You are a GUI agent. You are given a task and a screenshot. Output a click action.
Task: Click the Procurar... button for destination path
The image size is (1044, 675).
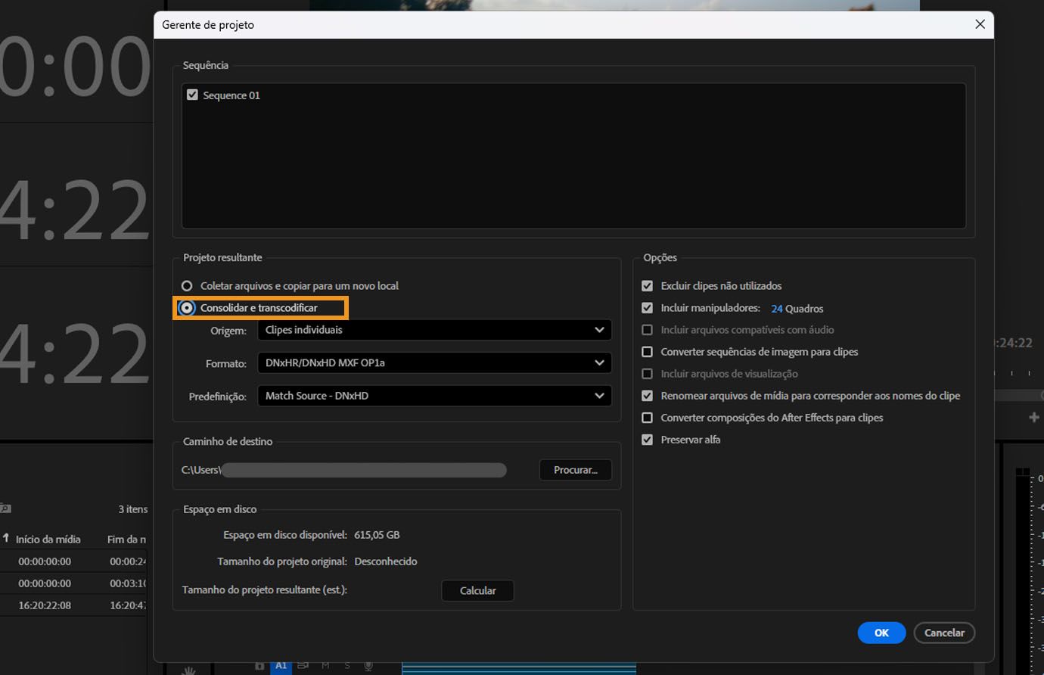[x=576, y=470]
